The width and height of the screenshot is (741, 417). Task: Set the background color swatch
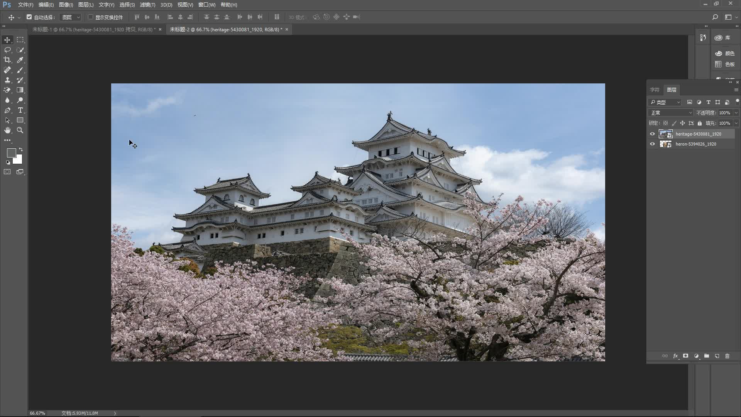(19, 160)
